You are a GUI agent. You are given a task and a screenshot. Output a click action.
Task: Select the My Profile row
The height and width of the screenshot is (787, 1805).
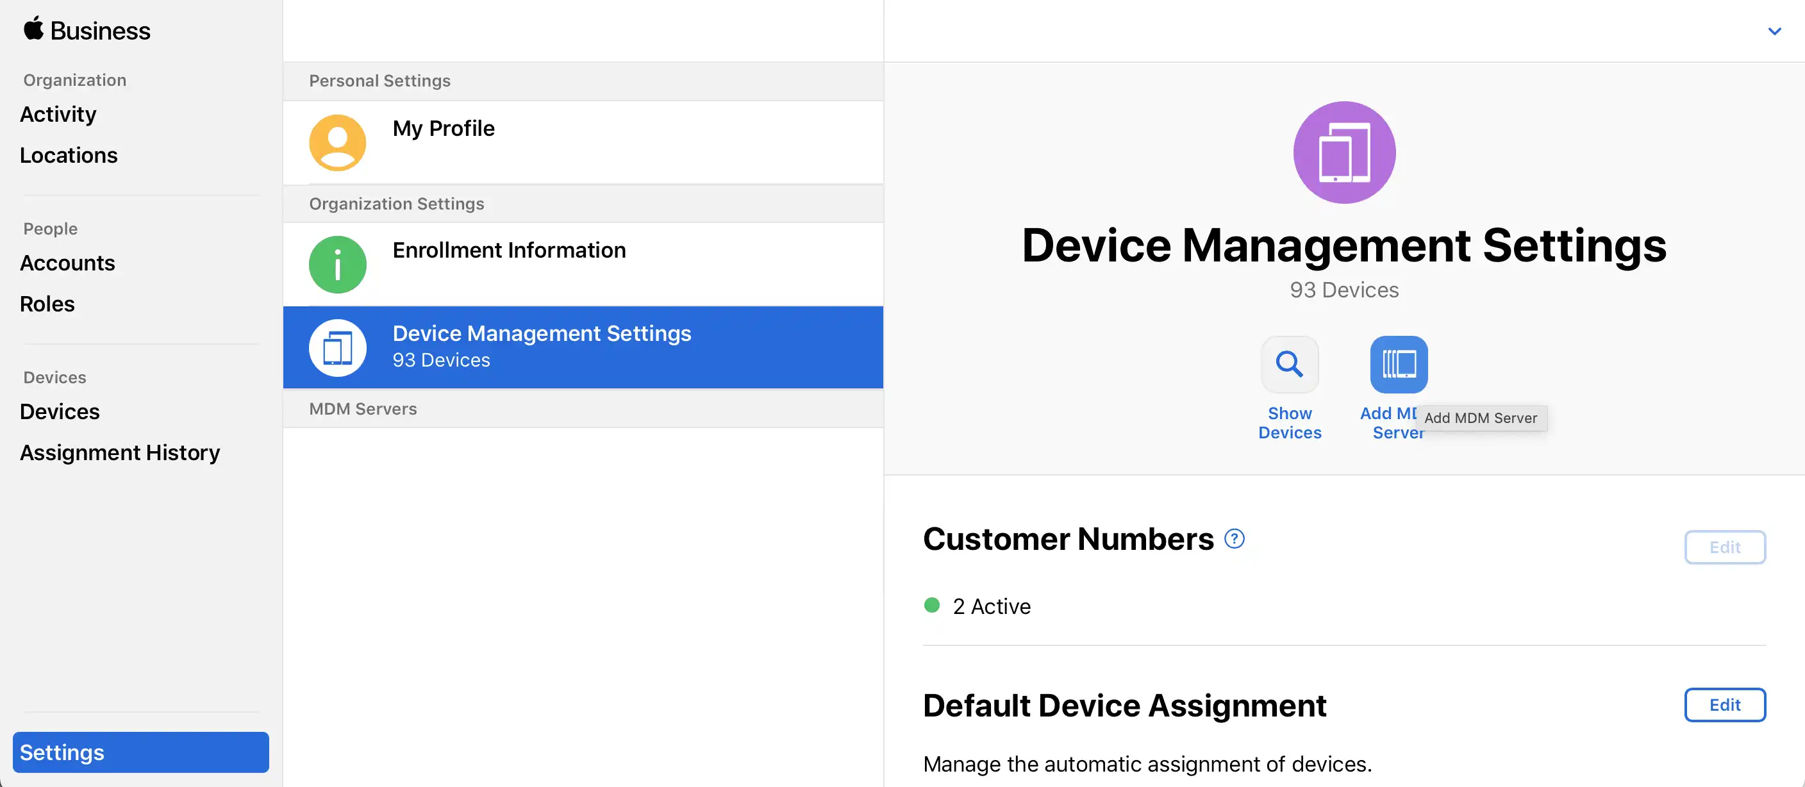pyautogui.click(x=583, y=142)
